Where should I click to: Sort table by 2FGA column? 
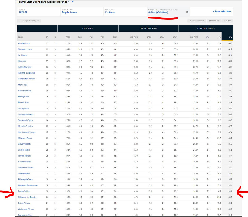click(x=162, y=37)
